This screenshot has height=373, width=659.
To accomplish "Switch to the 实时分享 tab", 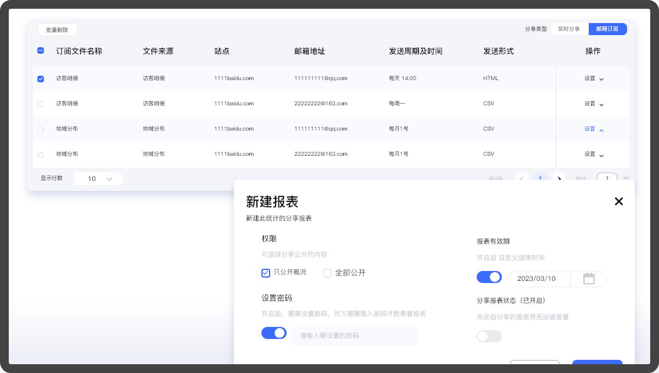I will click(569, 29).
